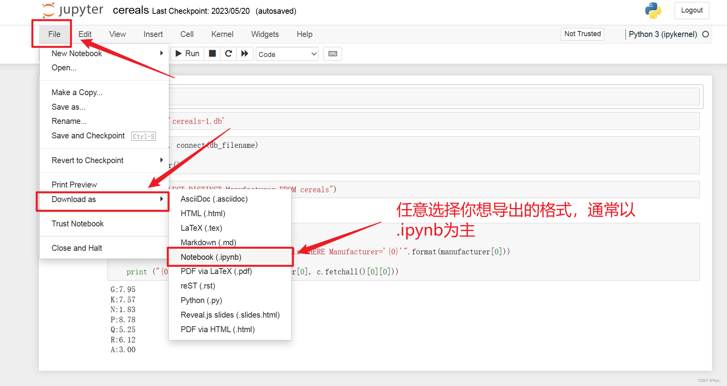This screenshot has height=386, width=727.
Task: Choose Open... from the File menu
Action: (x=104, y=68)
